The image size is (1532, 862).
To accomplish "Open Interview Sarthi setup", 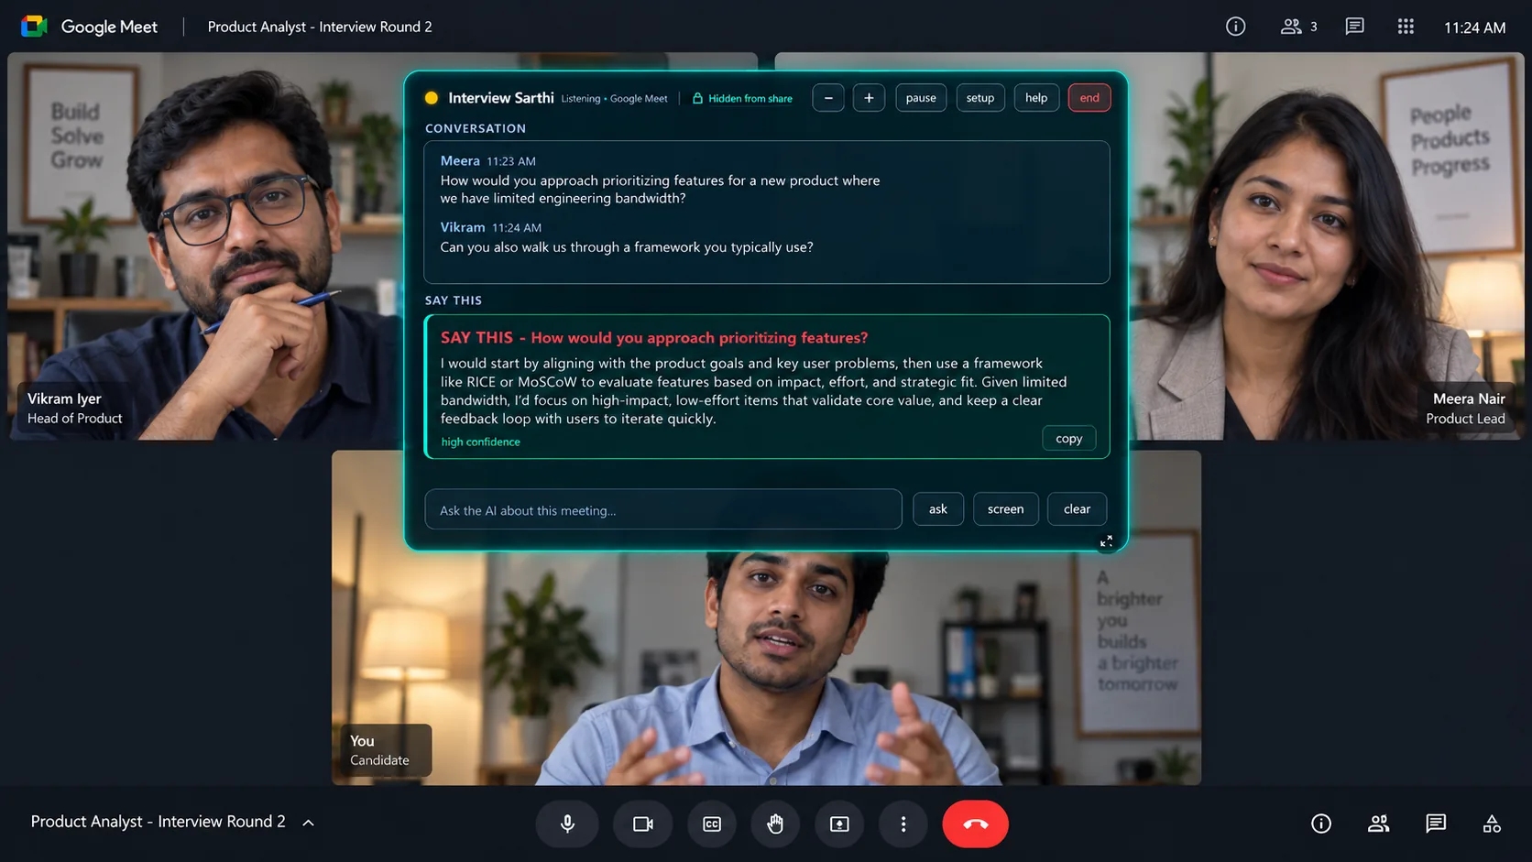I will (x=980, y=98).
